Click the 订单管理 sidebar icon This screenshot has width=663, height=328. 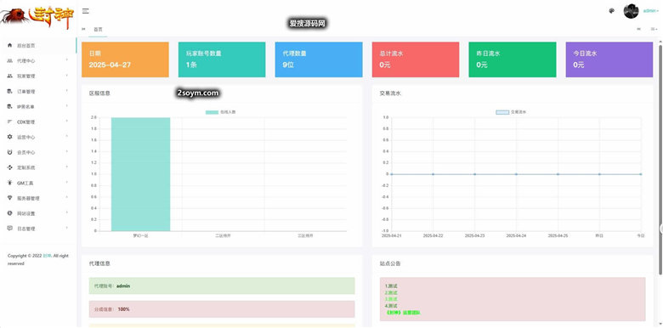pyautogui.click(x=9, y=91)
